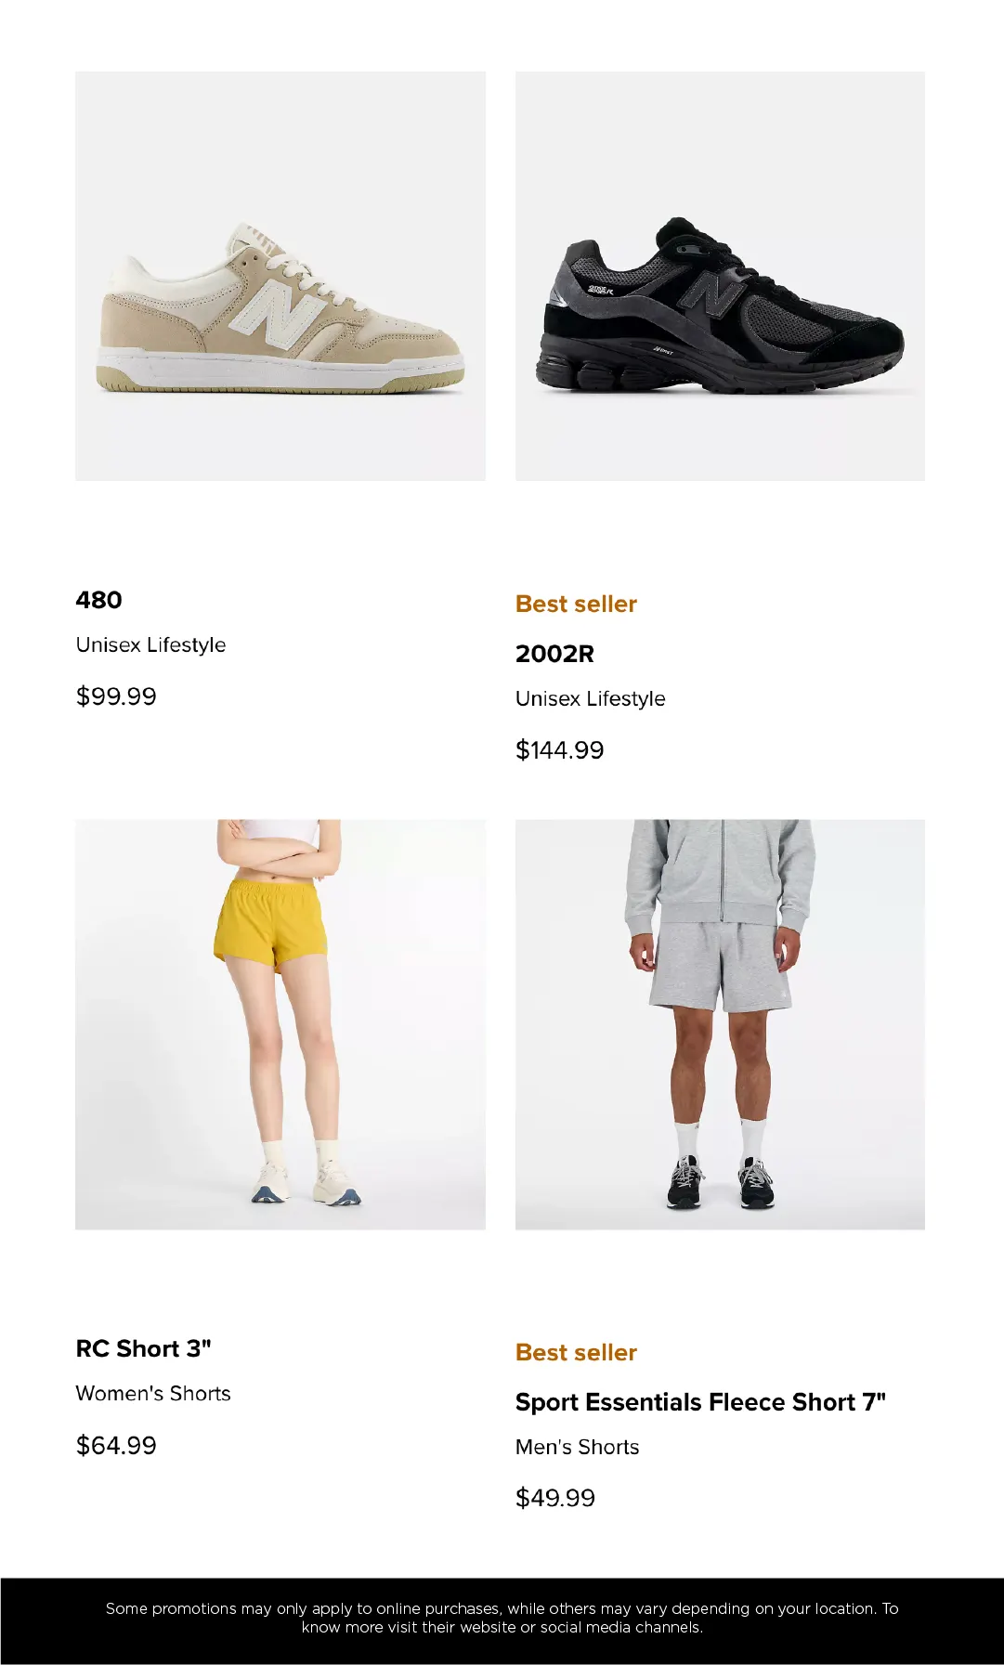Open the RC Short 3" product link
The image size is (1004, 1665).
click(x=143, y=1348)
